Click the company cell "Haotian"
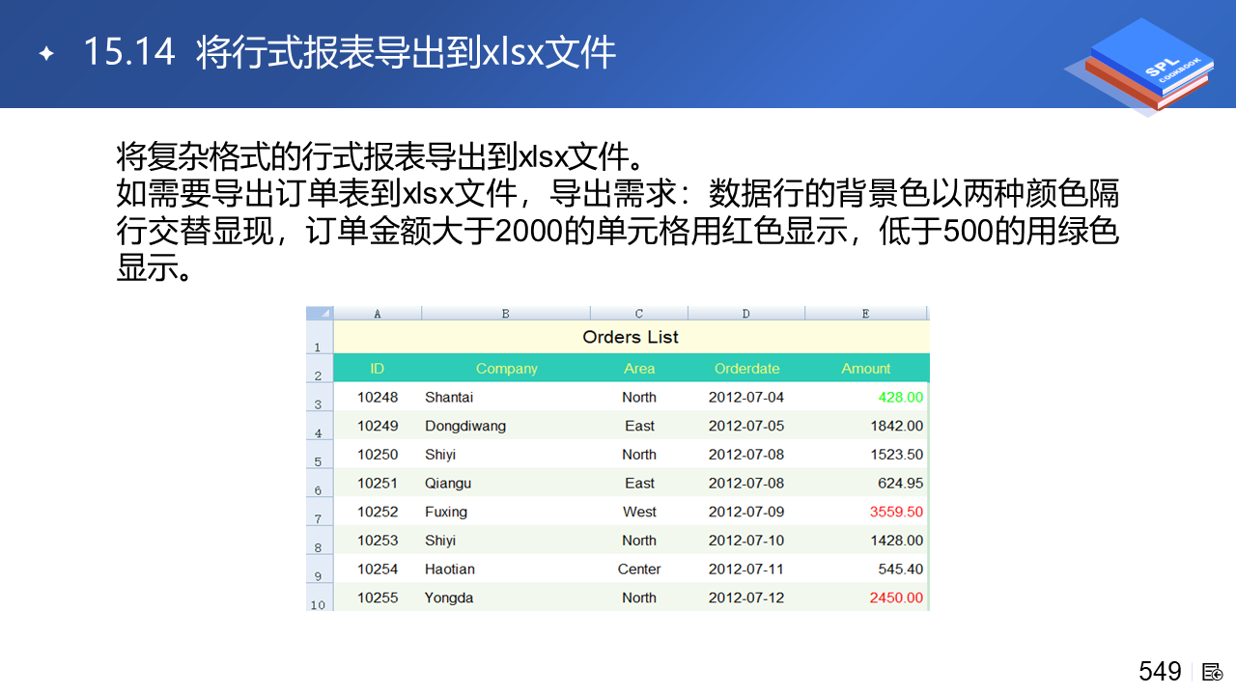The image size is (1236, 695). click(506, 569)
